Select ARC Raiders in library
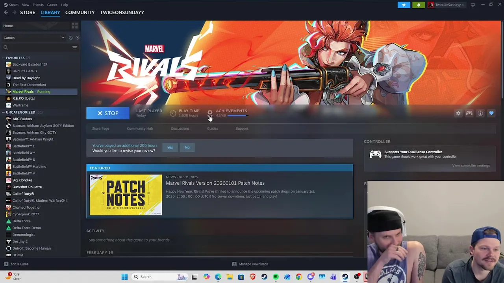This screenshot has height=283, width=504. (x=22, y=119)
